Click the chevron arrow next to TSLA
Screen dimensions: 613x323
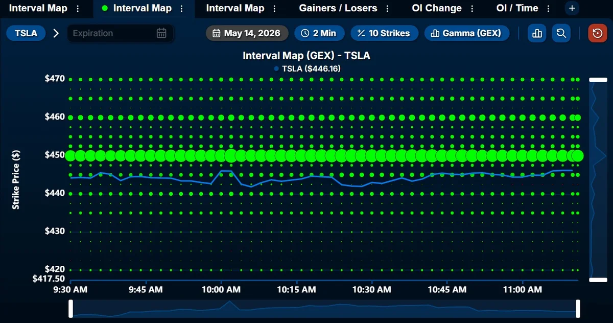coord(56,33)
